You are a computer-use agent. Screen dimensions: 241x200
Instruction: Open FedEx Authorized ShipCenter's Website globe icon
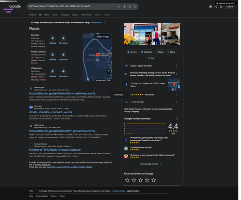pyautogui.click(x=53, y=54)
